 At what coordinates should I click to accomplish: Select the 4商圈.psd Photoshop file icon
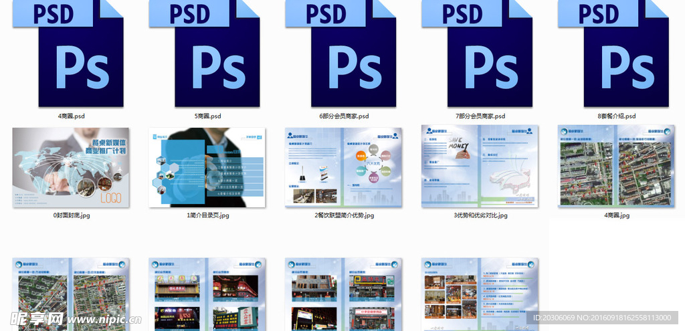click(68, 53)
